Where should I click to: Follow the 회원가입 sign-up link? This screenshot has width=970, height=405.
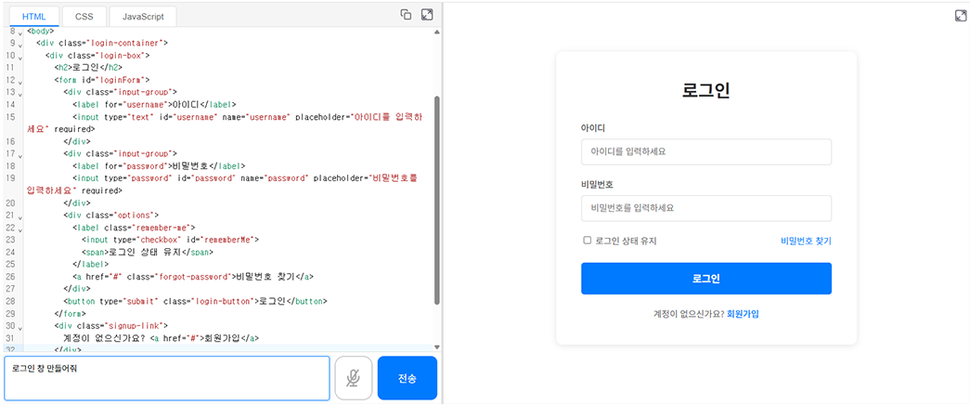point(743,314)
